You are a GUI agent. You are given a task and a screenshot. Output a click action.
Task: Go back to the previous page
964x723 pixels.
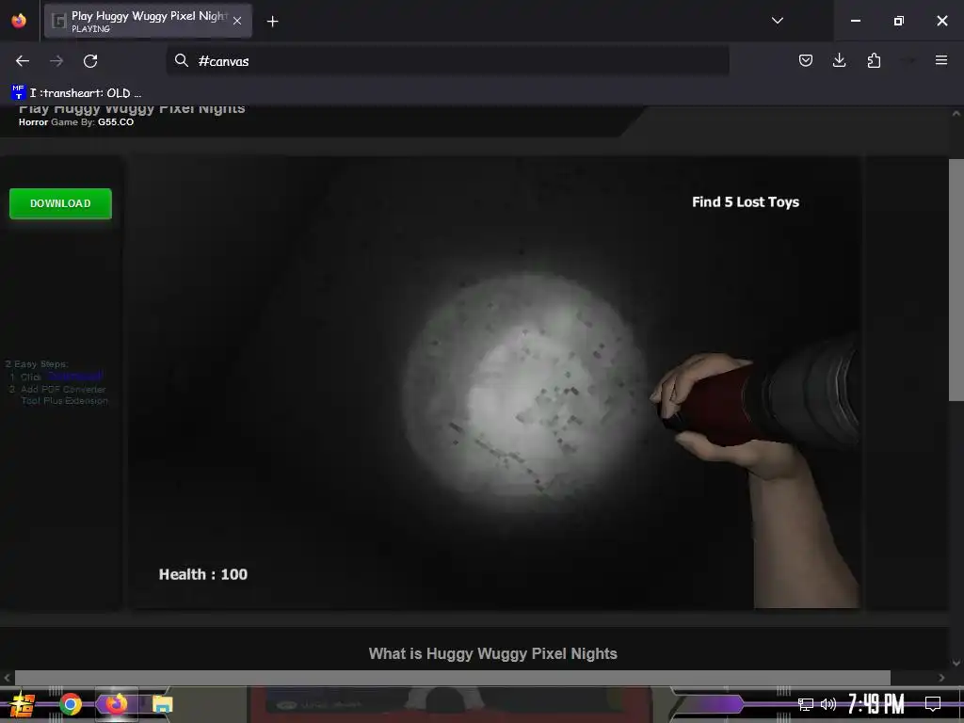point(23,61)
